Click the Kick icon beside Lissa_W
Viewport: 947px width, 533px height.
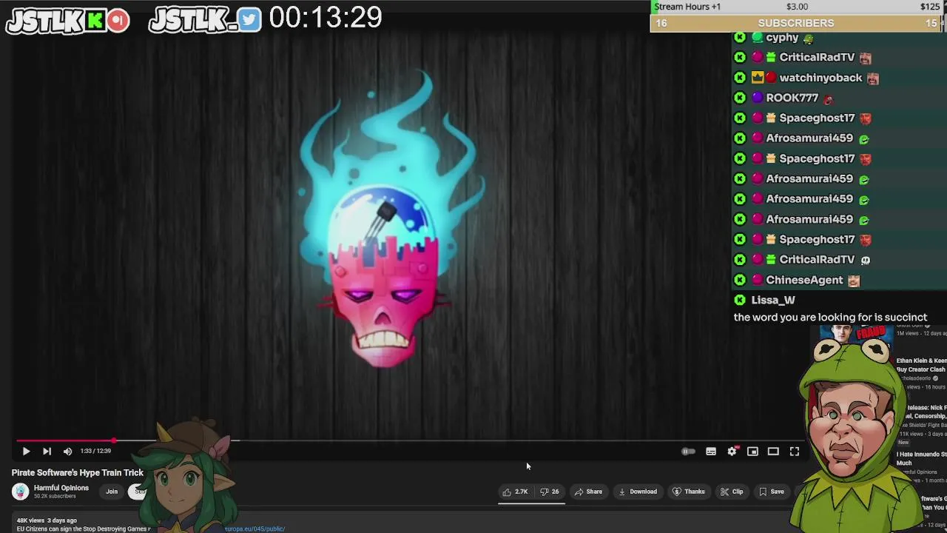740,300
